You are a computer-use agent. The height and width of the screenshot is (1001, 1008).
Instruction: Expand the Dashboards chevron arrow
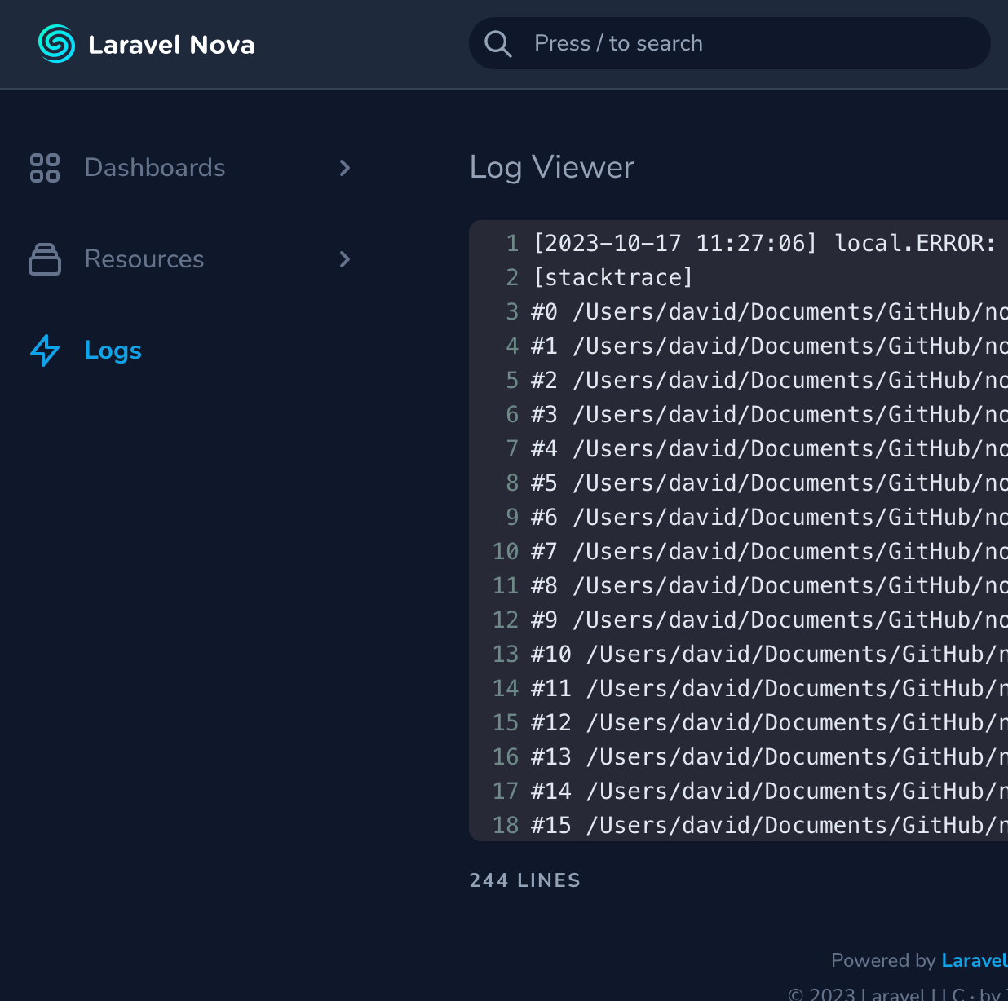point(345,168)
